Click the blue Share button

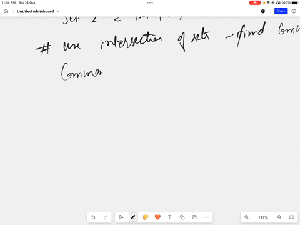[x=281, y=11]
